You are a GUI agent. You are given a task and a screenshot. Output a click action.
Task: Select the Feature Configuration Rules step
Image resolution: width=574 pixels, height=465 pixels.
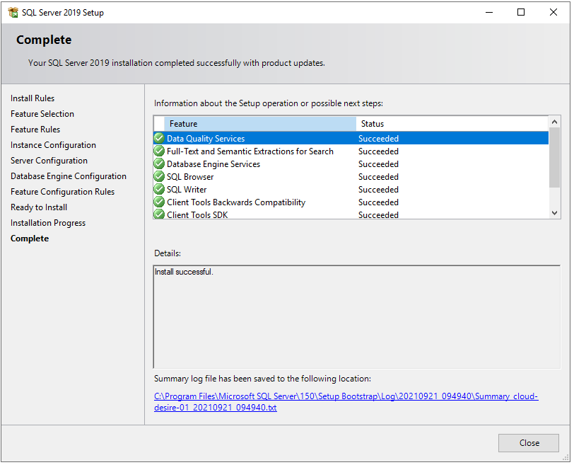(x=63, y=192)
